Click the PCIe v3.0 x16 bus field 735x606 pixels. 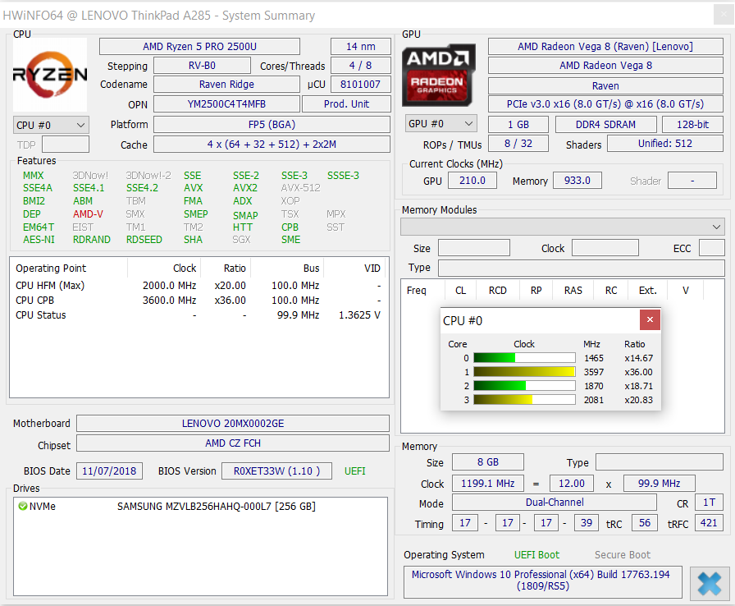coord(605,104)
